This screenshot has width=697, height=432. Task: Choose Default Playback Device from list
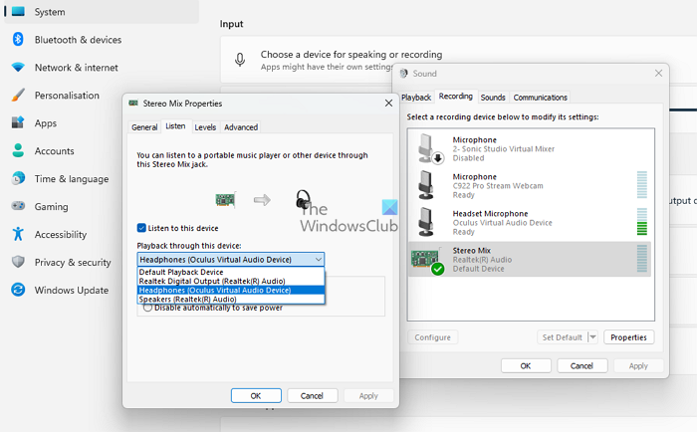pos(231,272)
